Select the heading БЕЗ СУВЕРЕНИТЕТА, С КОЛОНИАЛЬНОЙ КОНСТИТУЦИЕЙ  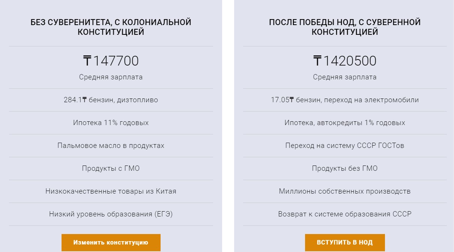click(x=111, y=27)
